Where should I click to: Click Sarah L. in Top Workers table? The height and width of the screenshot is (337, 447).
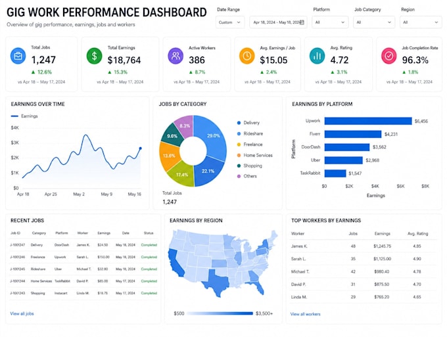[x=298, y=259]
